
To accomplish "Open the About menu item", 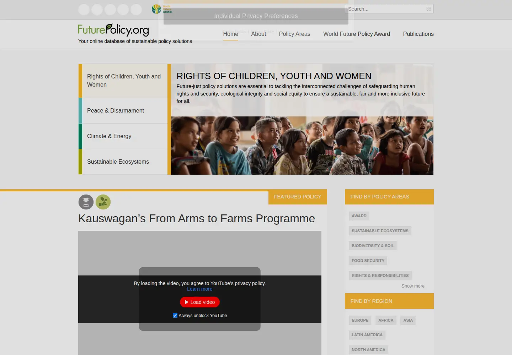I will point(258,34).
